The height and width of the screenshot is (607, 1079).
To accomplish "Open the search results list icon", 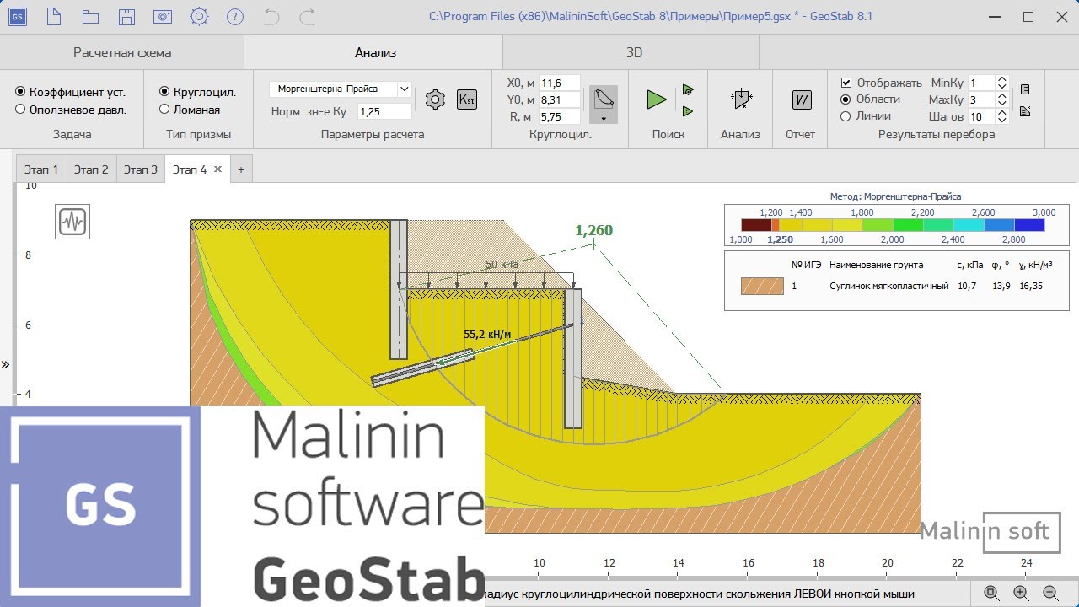I will click(x=1025, y=89).
